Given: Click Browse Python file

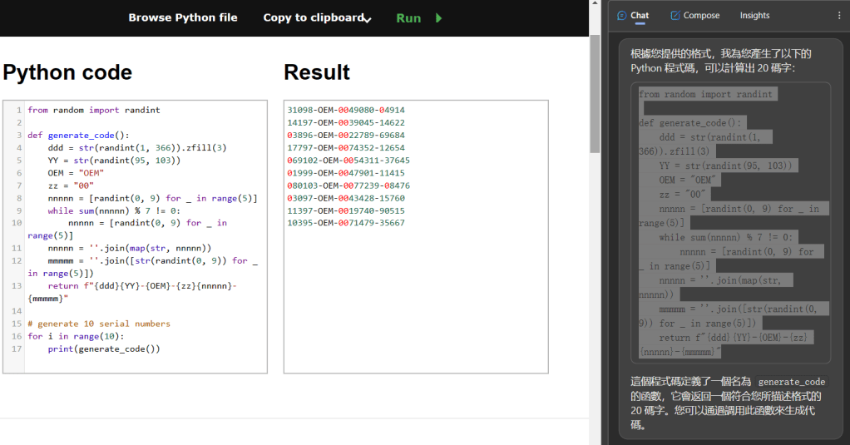Looking at the screenshot, I should tap(182, 17).
